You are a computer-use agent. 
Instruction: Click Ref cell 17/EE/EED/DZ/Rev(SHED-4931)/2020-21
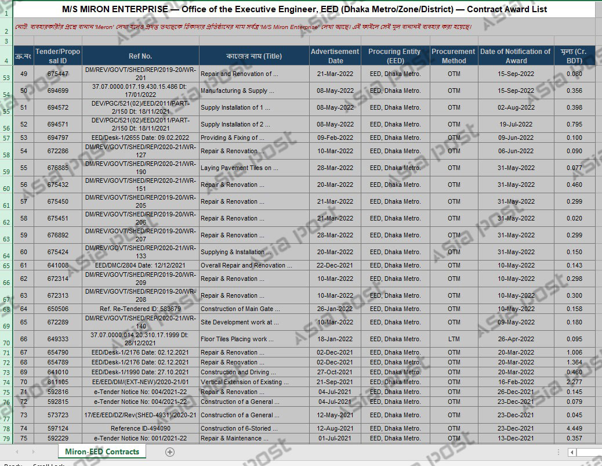tap(140, 415)
